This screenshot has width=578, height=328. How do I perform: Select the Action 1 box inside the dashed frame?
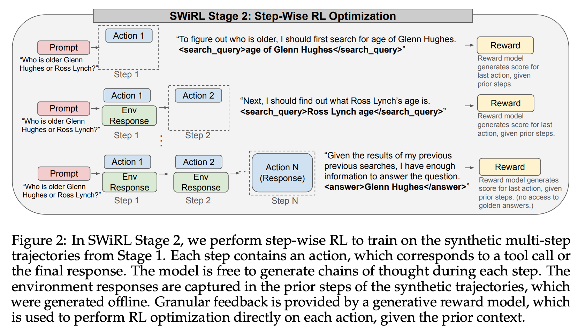pyautogui.click(x=129, y=36)
